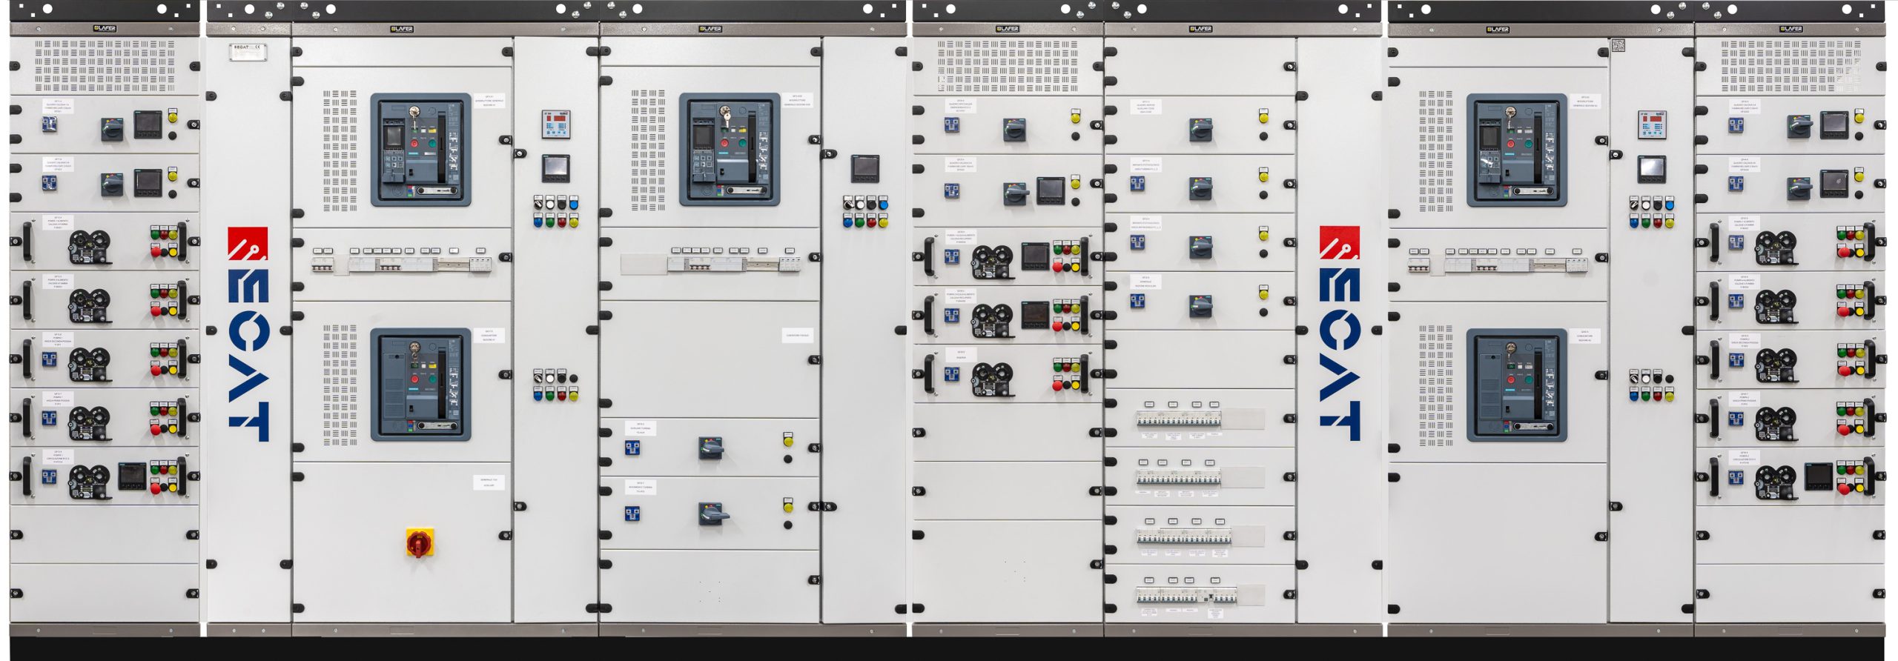The height and width of the screenshot is (661, 1898).
Task: Hit the red mushroom button on the far-right cabinet's bottom drawer
Action: point(1845,488)
